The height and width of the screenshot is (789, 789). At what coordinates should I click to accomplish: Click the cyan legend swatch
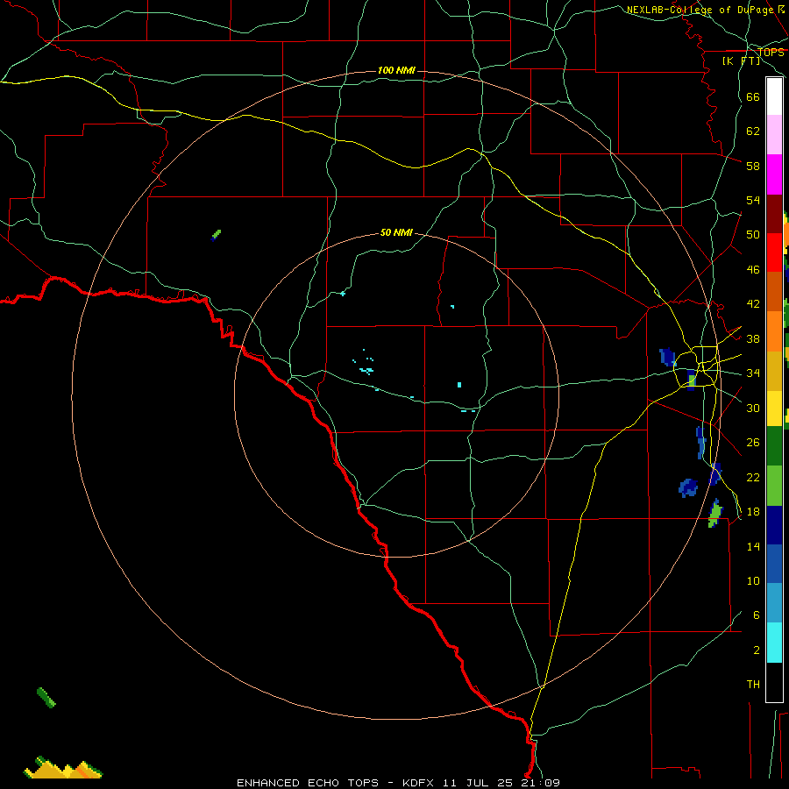[774, 643]
